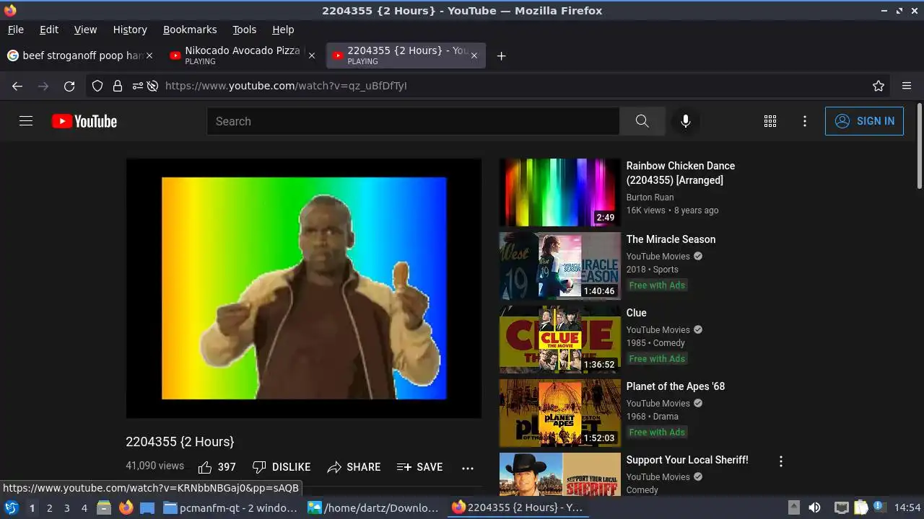The image size is (924, 519).
Task: Click the SIGN IN button
Action: tap(864, 121)
